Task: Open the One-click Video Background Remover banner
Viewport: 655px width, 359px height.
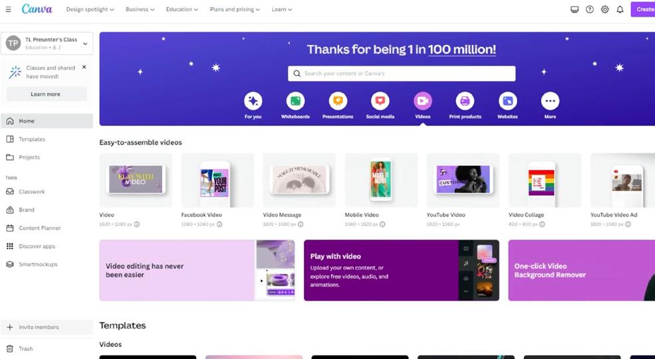Action: [581, 270]
